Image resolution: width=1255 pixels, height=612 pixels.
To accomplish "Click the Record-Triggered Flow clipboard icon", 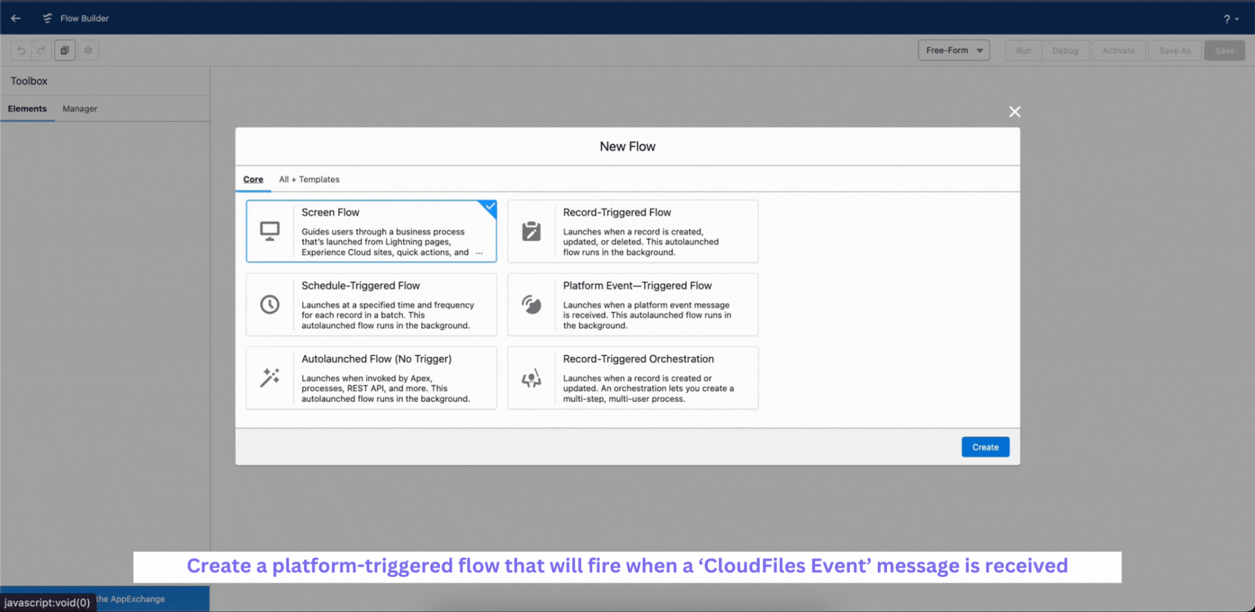I will coord(531,231).
